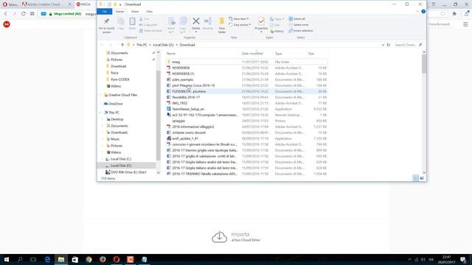Open the Easy access dropdown

[x=240, y=24]
